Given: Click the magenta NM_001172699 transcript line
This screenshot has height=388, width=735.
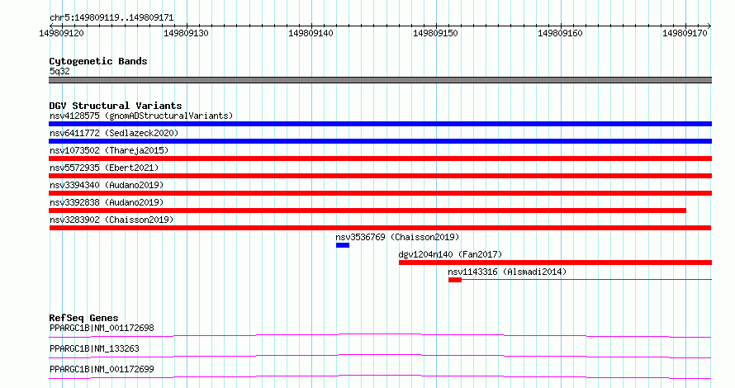Looking at the screenshot, I should [380, 376].
